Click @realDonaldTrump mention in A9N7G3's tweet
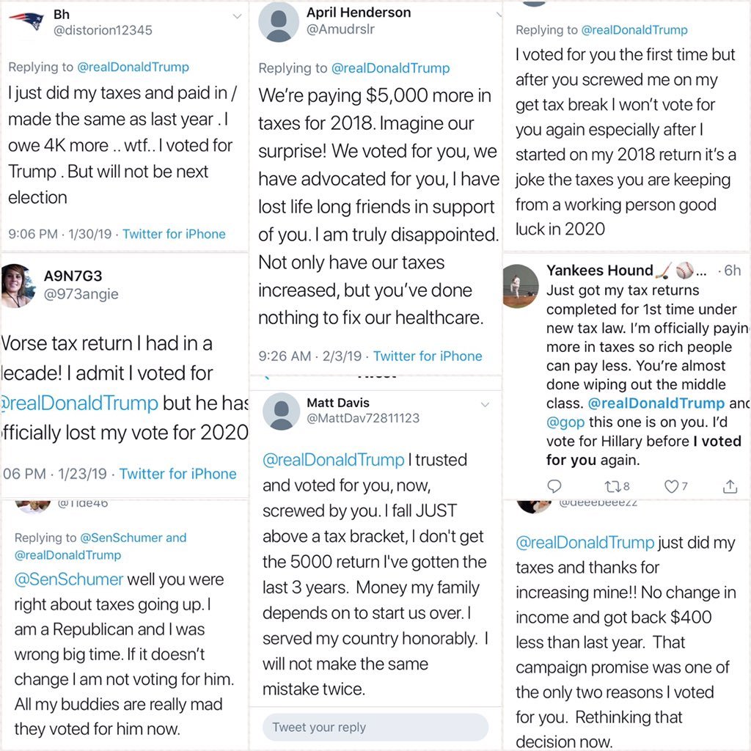This screenshot has width=751, height=751. pos(79,403)
